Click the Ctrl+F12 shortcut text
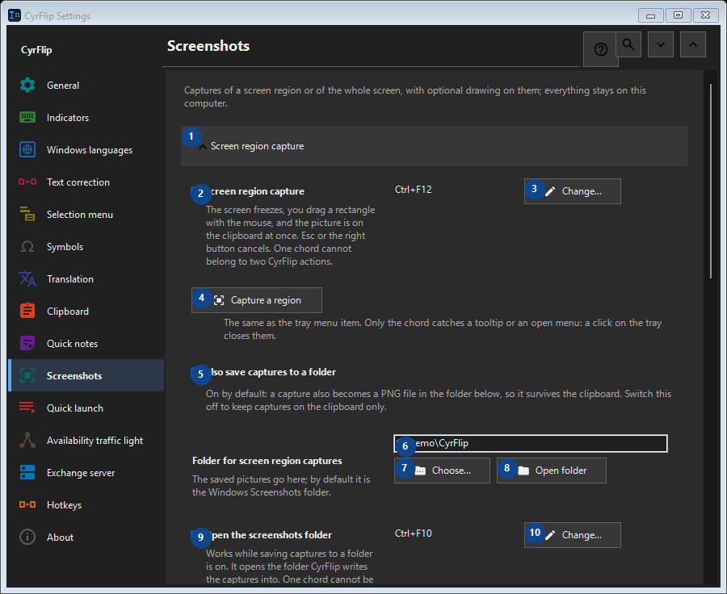727x594 pixels. click(x=413, y=190)
